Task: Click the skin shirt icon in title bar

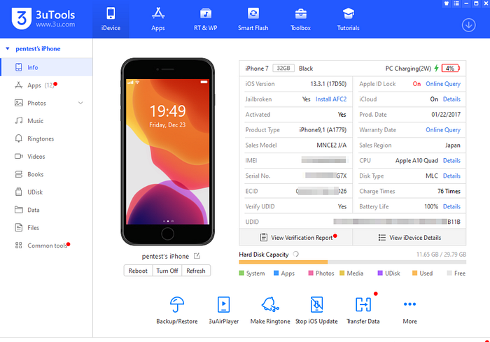Action: [x=447, y=3]
